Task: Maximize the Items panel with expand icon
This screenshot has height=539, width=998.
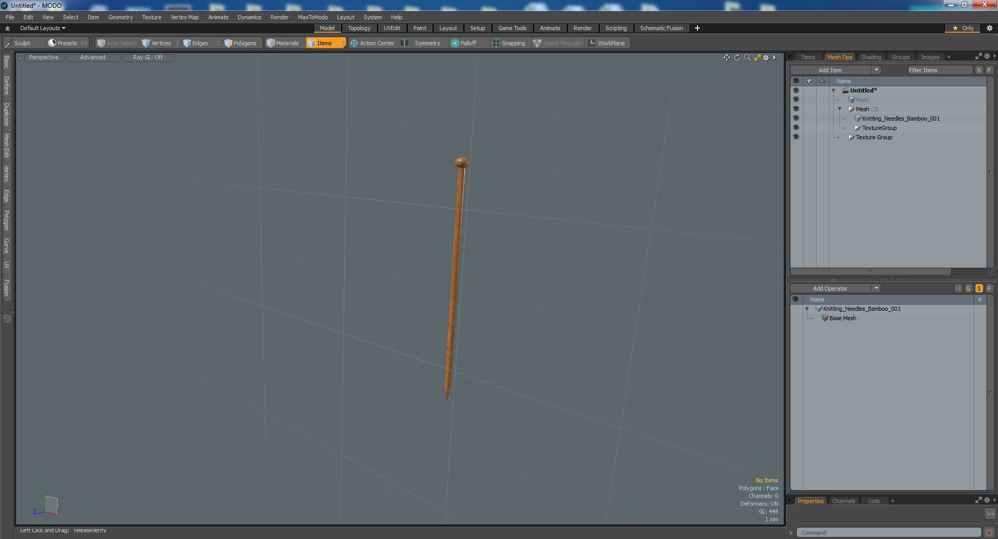Action: (978, 57)
